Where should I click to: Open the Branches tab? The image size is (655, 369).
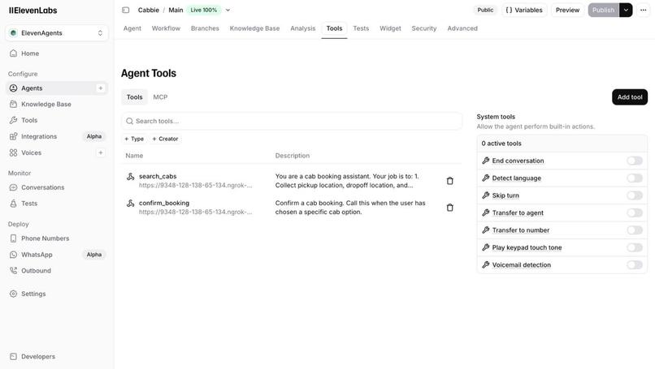tap(205, 28)
